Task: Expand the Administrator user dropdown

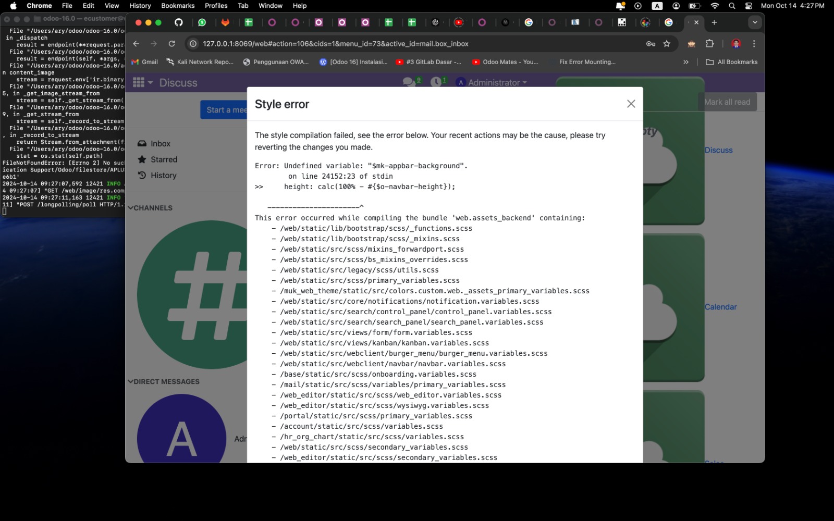Action: point(493,82)
